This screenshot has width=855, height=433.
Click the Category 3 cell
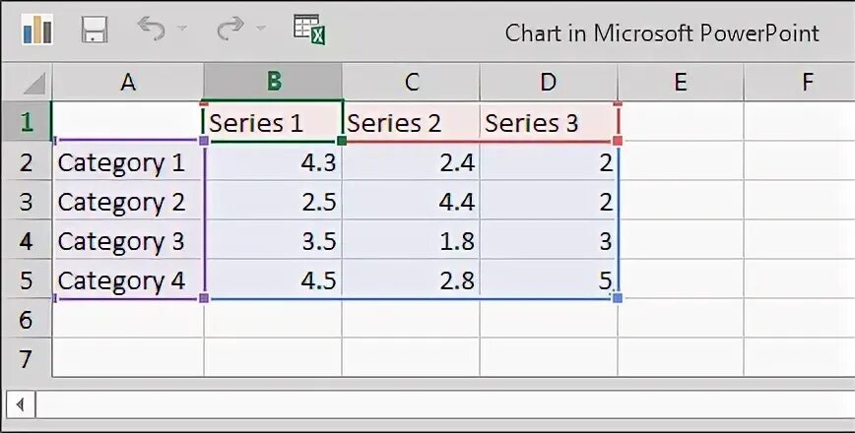(x=128, y=241)
